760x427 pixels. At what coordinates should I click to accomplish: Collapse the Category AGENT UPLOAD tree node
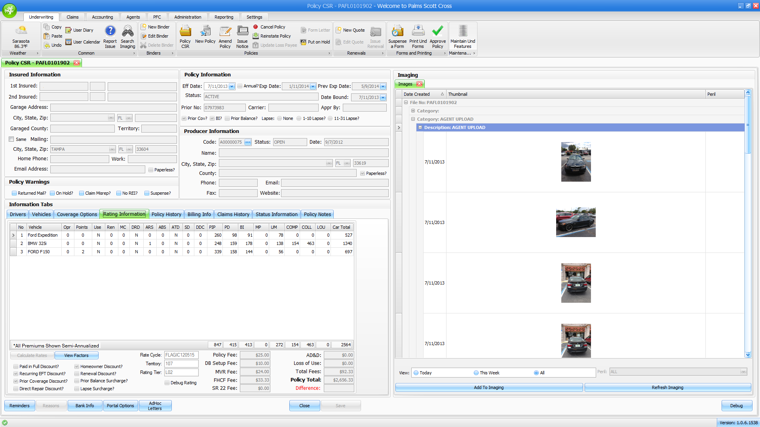[x=413, y=119]
